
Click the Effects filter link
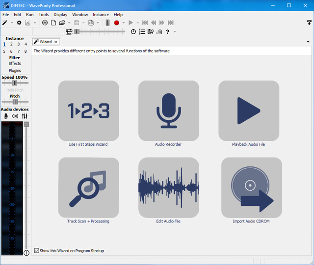tap(15, 64)
